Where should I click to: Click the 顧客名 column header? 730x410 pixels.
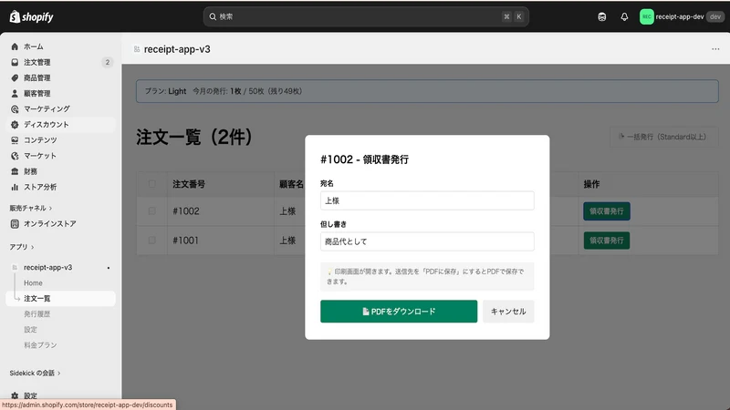pyautogui.click(x=291, y=184)
